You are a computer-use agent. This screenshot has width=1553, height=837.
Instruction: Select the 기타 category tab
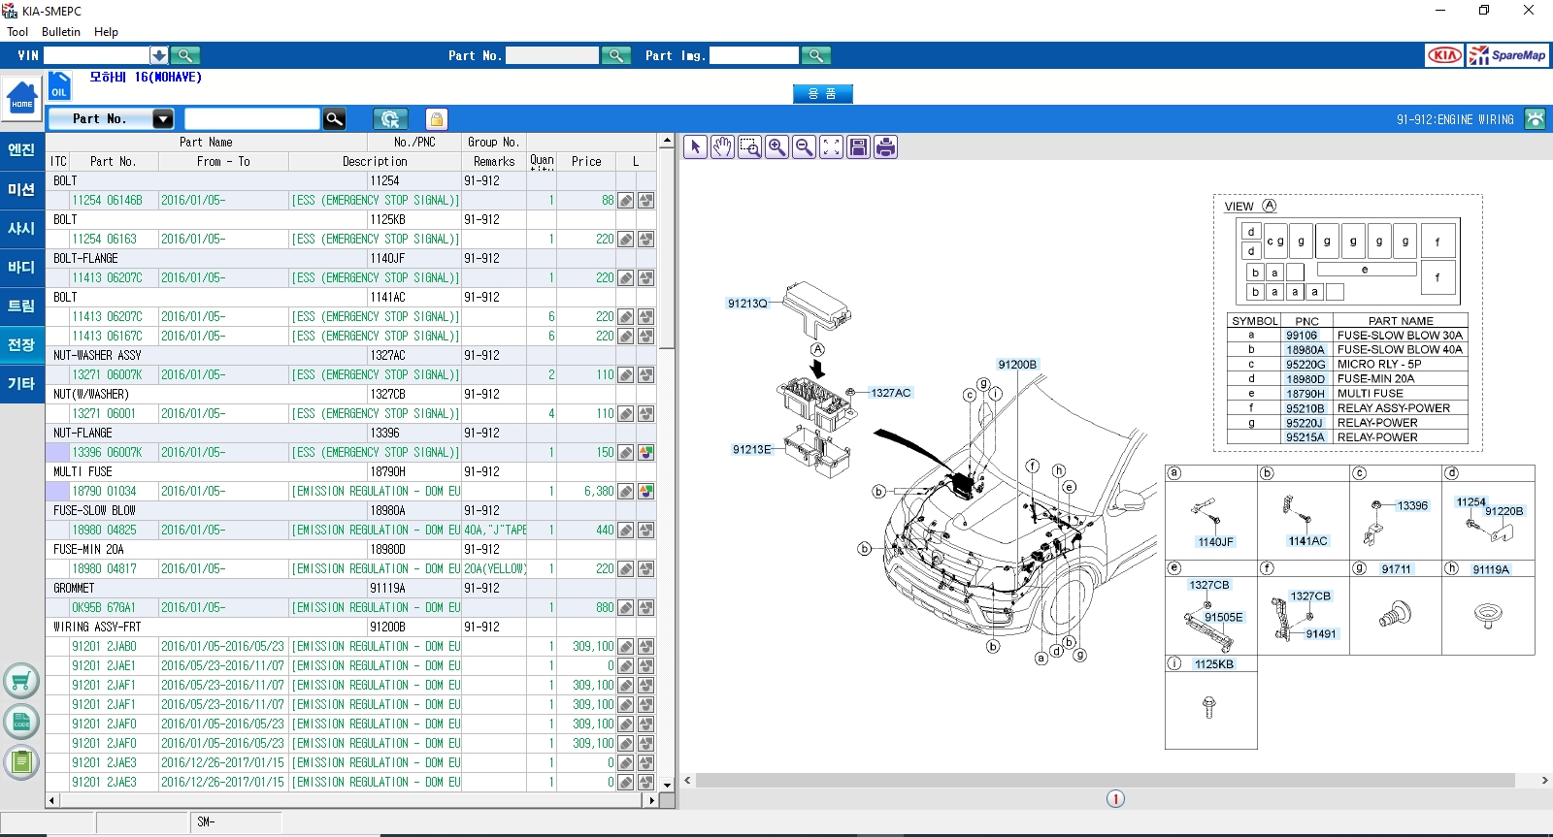[21, 383]
